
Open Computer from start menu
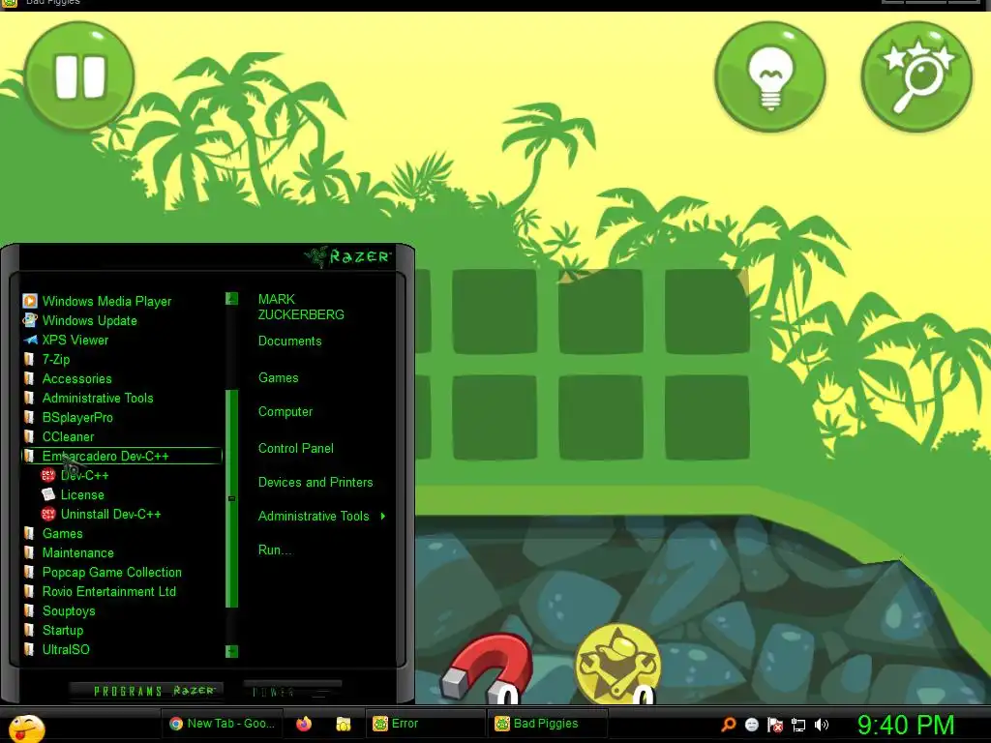click(x=285, y=412)
